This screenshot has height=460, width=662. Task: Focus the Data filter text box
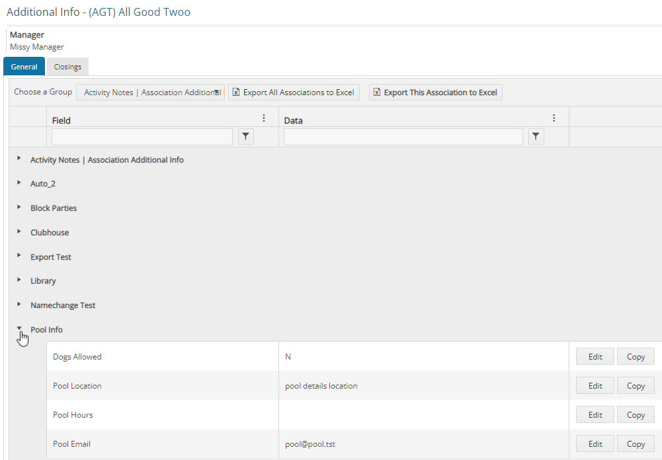tap(403, 137)
